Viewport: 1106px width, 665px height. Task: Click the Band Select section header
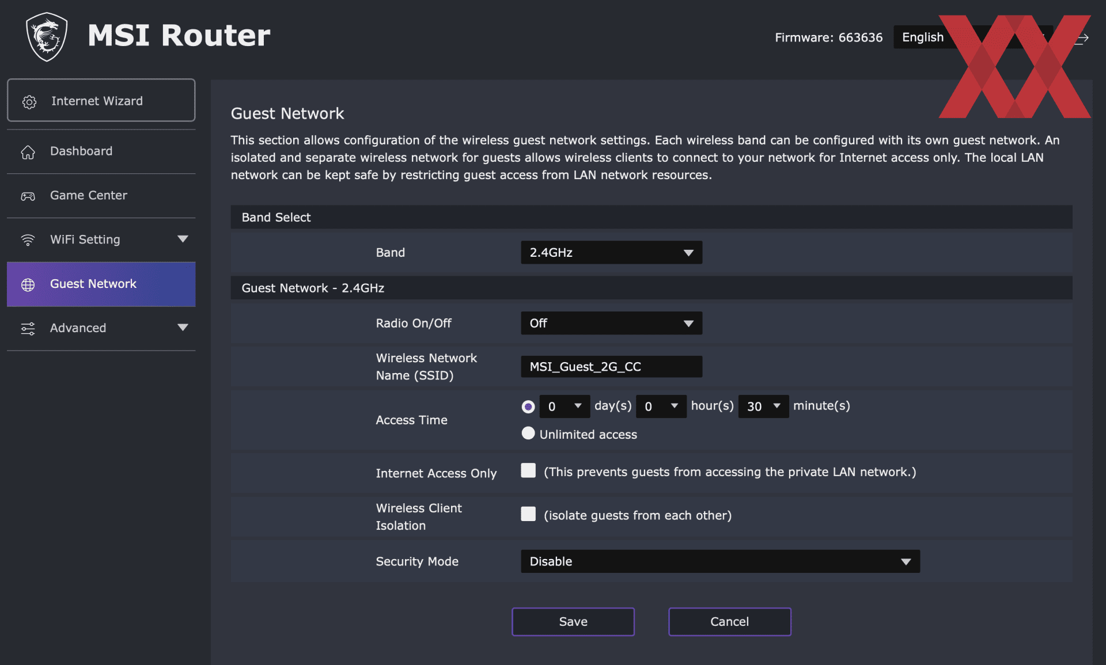(x=652, y=217)
